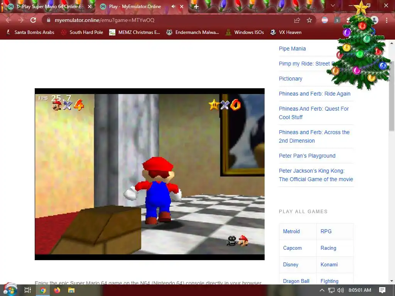The width and height of the screenshot is (395, 296).
Task: Click the Lakitu camera icon in game HUD
Action: coord(232,241)
